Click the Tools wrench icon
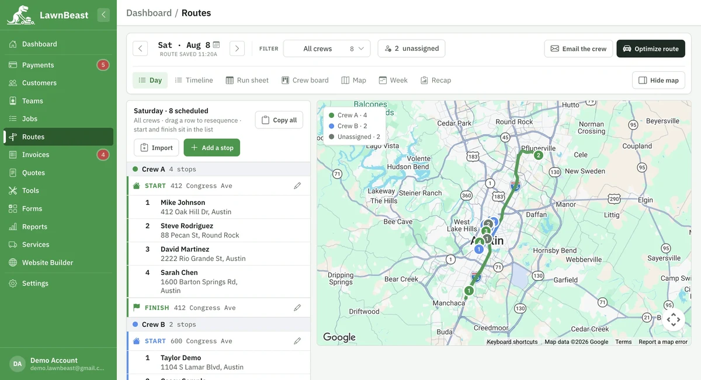The height and width of the screenshot is (380, 701). (13, 191)
